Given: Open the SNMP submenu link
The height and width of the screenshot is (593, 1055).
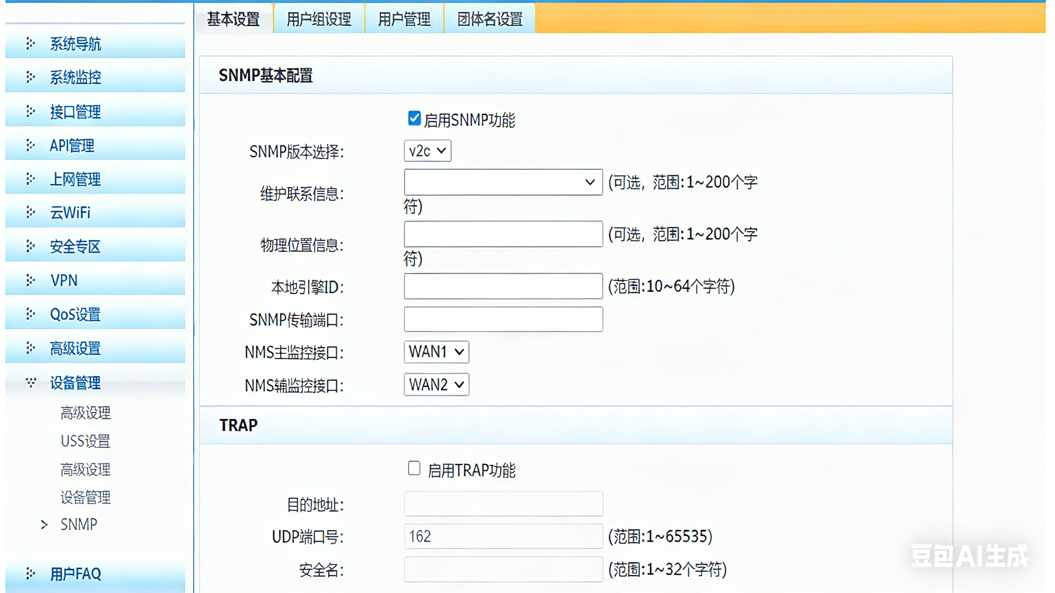Looking at the screenshot, I should 78,524.
